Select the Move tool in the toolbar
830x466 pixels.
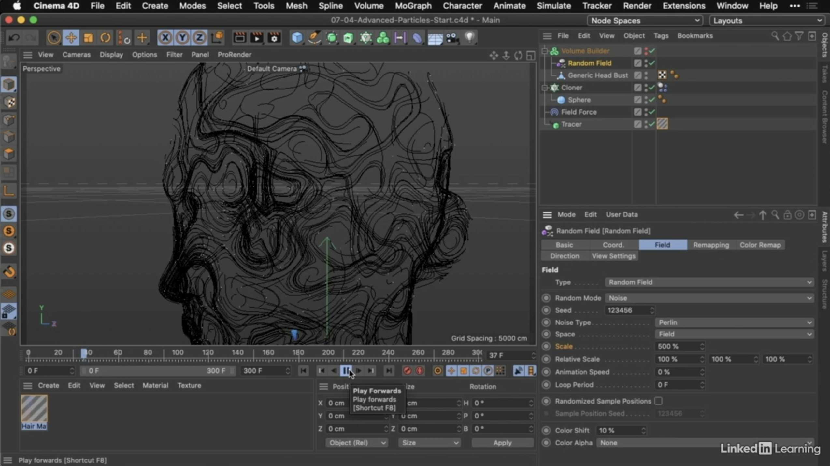[x=71, y=37]
